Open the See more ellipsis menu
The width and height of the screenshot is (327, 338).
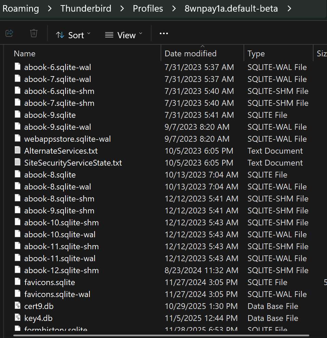tap(163, 33)
